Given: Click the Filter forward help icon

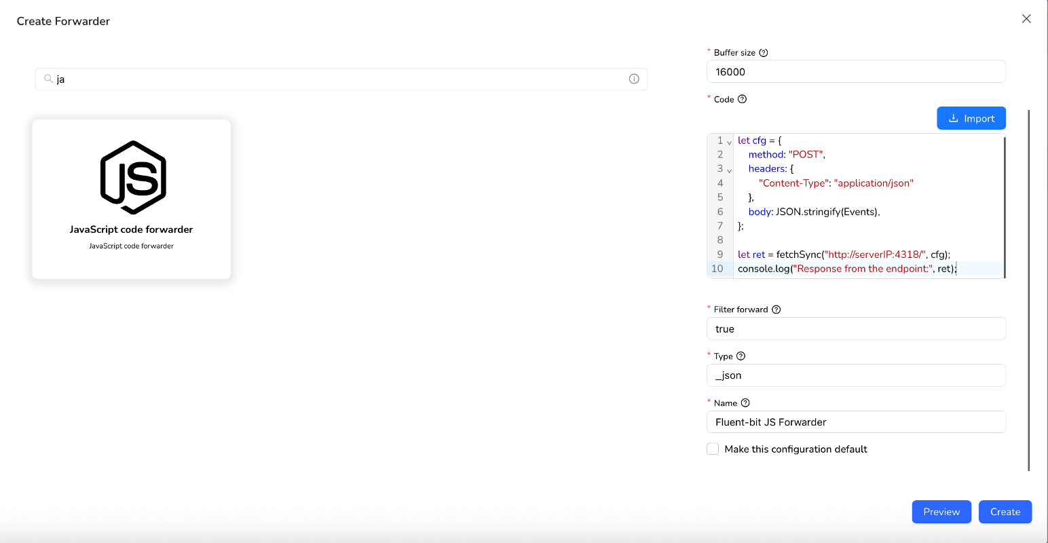Looking at the screenshot, I should pos(776,310).
